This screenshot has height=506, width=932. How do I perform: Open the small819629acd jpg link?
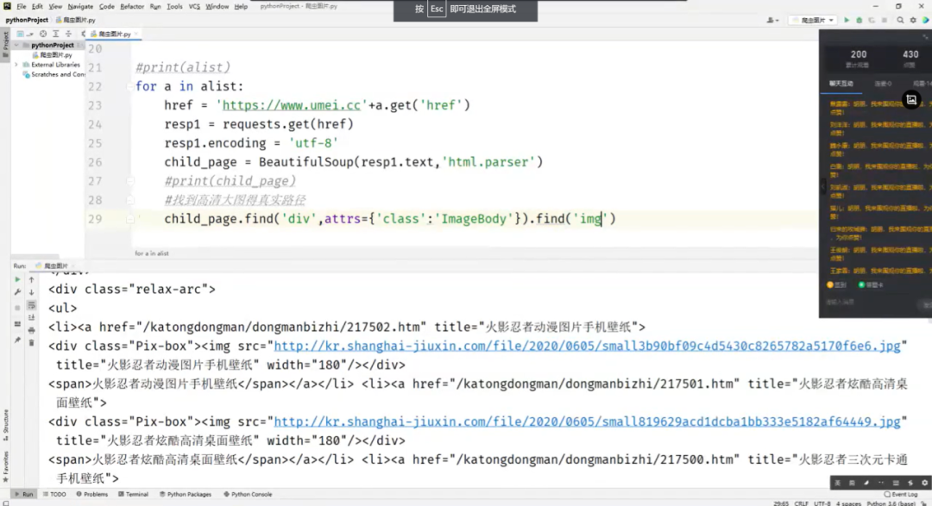point(587,422)
